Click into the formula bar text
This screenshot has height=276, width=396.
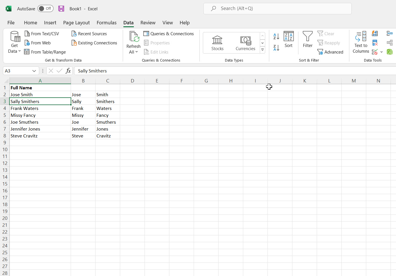235,71
